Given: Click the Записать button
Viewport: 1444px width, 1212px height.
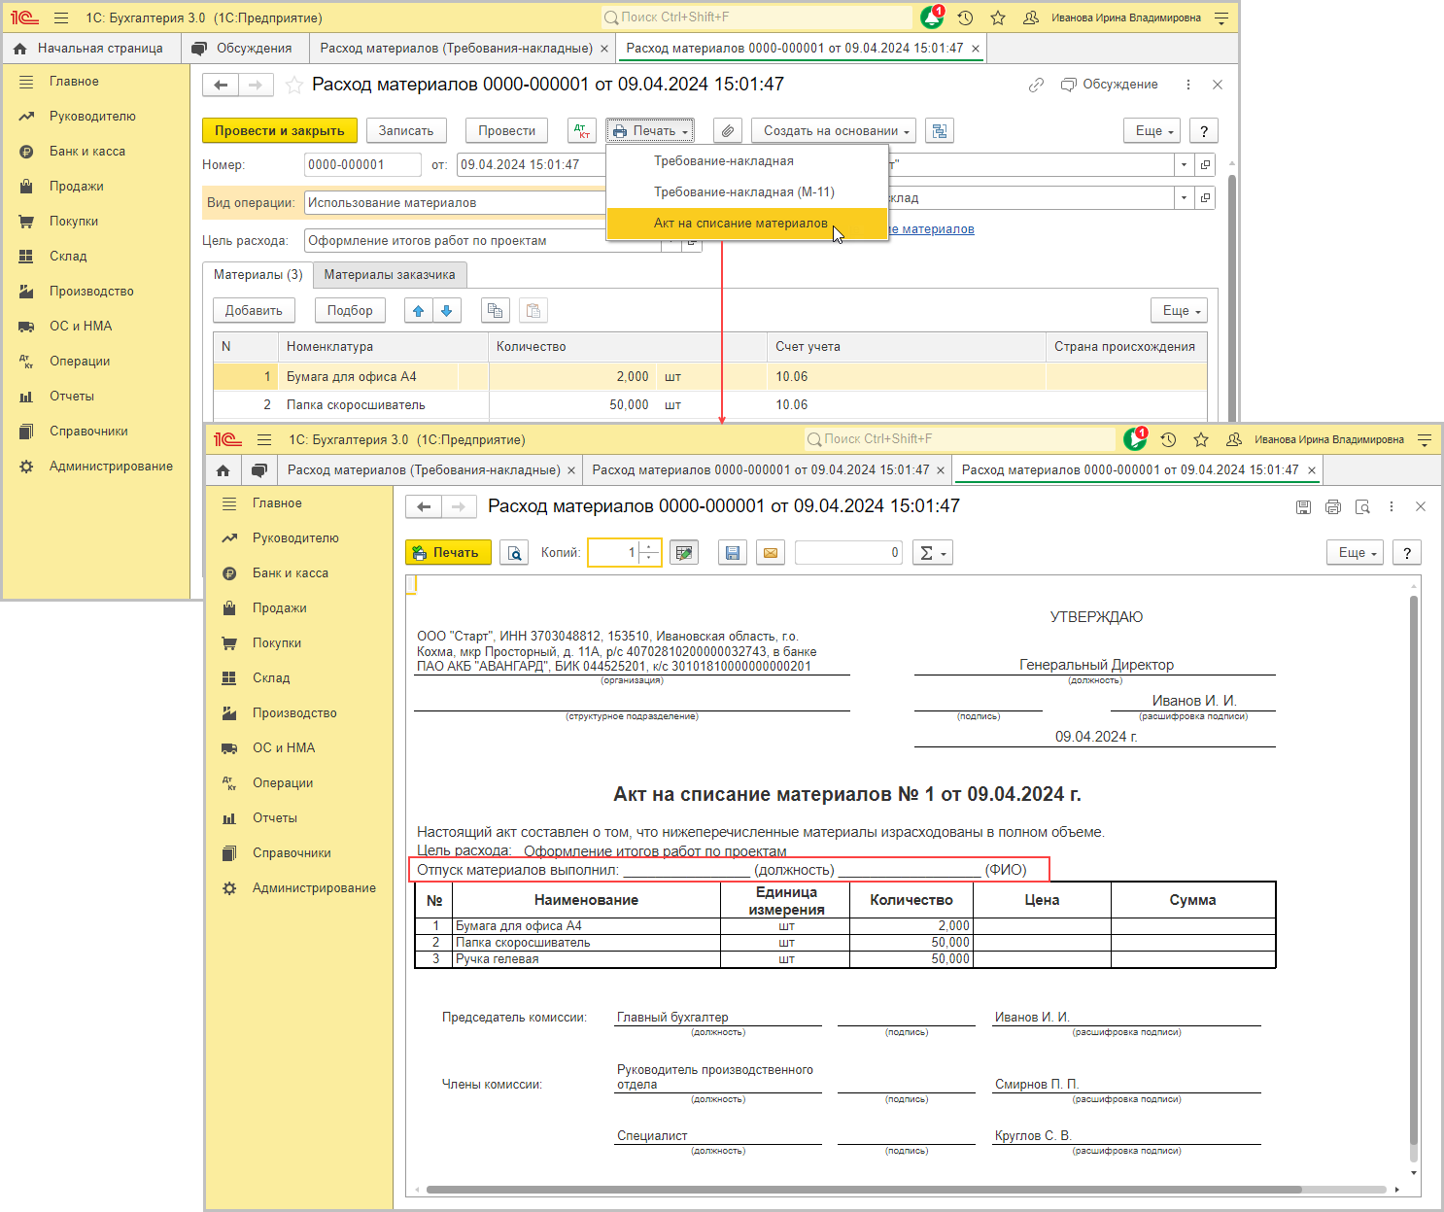Looking at the screenshot, I should pyautogui.click(x=406, y=130).
